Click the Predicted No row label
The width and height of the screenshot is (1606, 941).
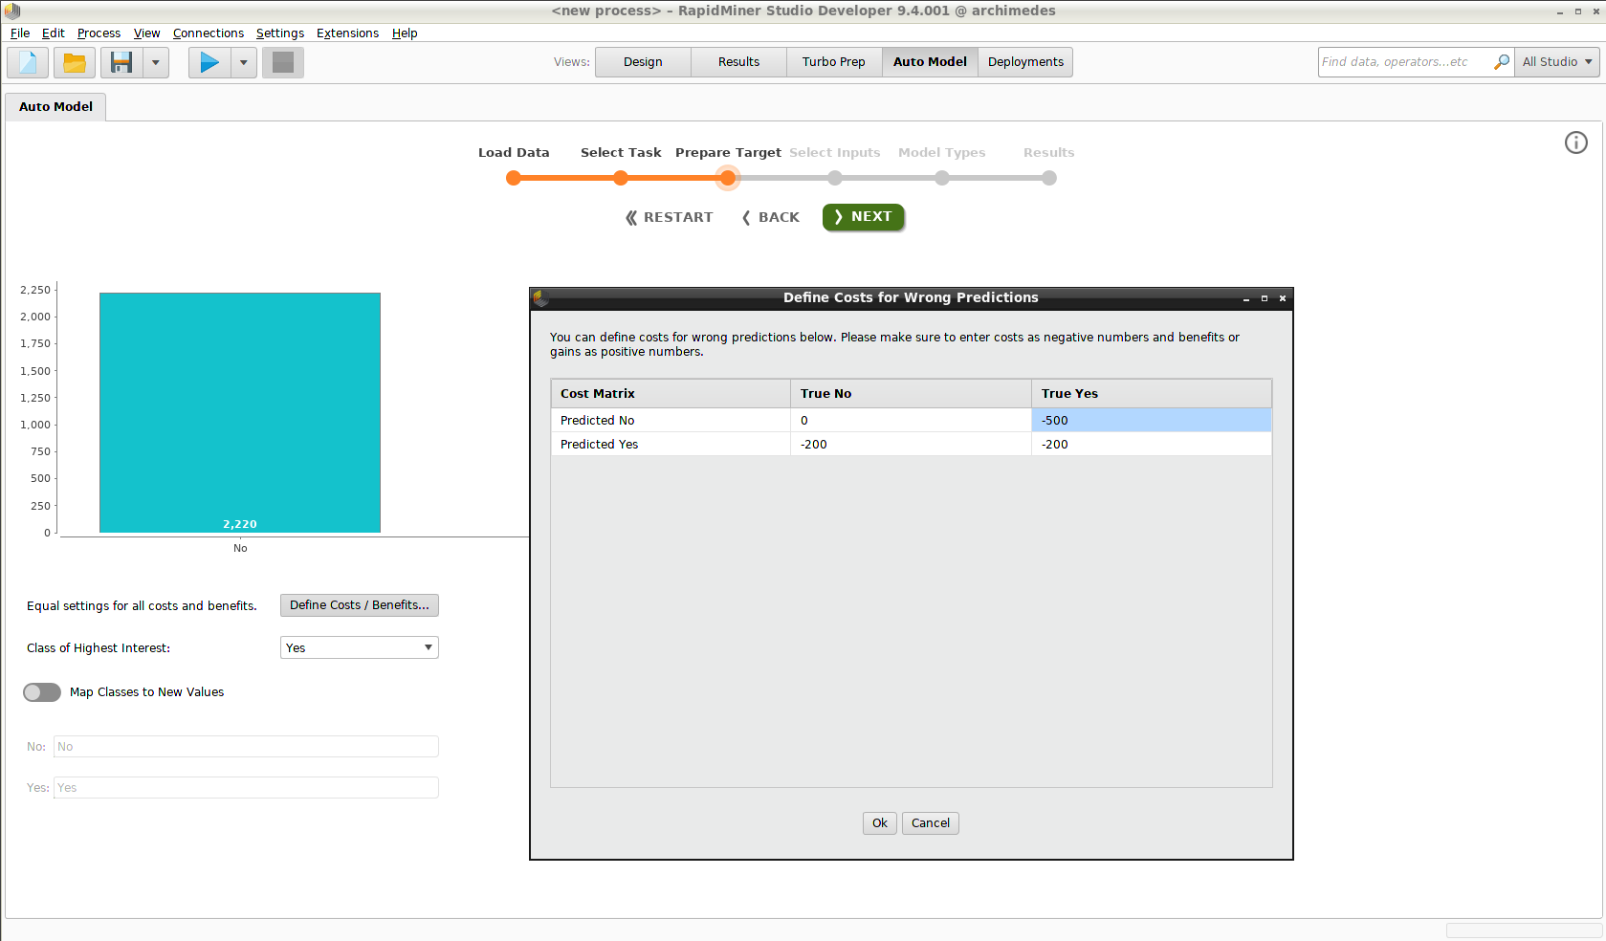671,421
